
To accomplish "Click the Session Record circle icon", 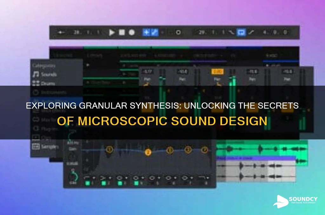I will tap(178, 33).
